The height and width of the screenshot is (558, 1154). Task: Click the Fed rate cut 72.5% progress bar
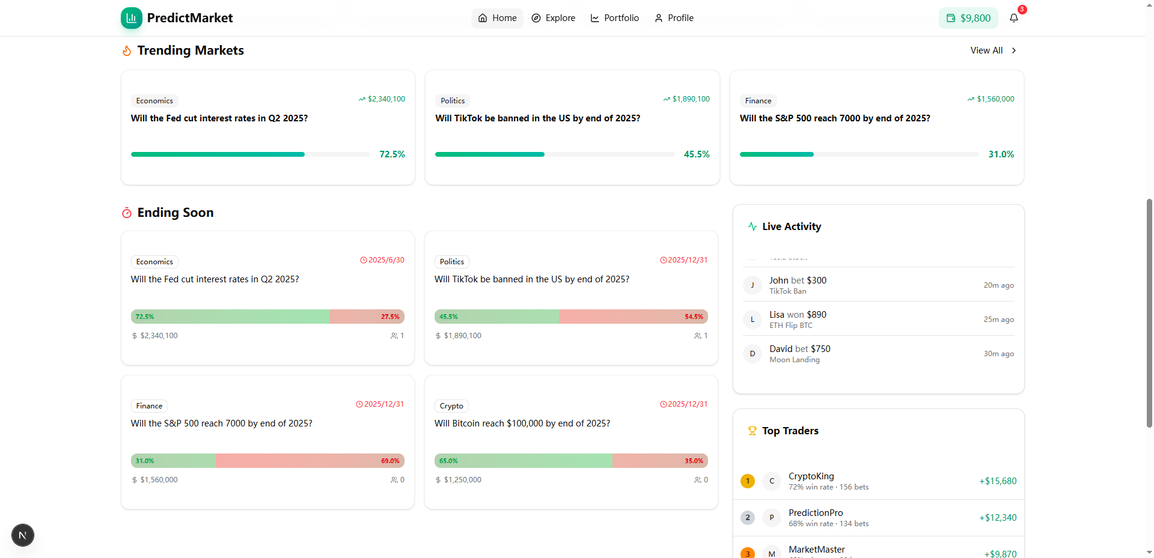[251, 154]
